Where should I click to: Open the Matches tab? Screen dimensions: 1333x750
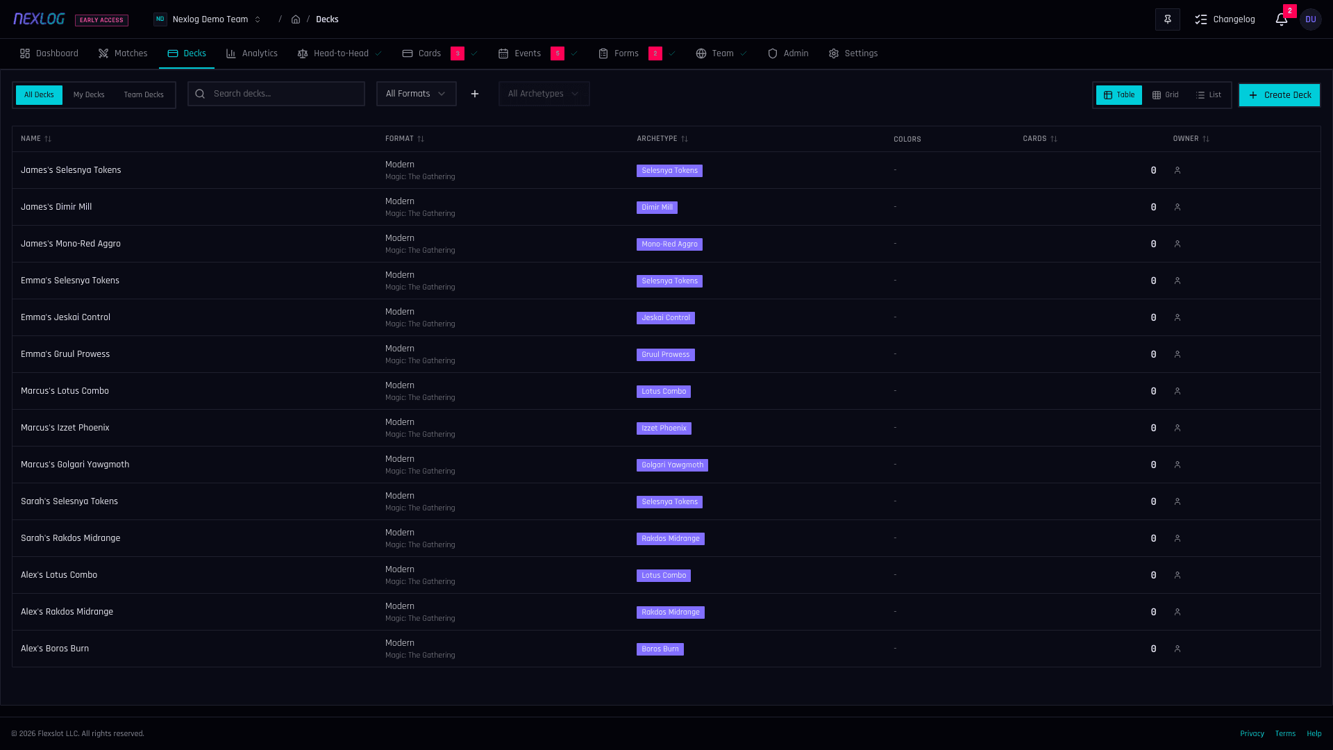123,53
